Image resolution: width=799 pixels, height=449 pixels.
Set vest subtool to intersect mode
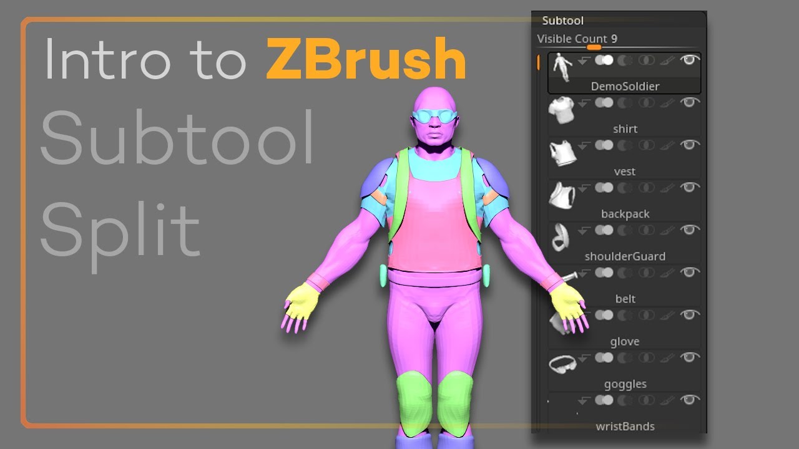pyautogui.click(x=647, y=145)
